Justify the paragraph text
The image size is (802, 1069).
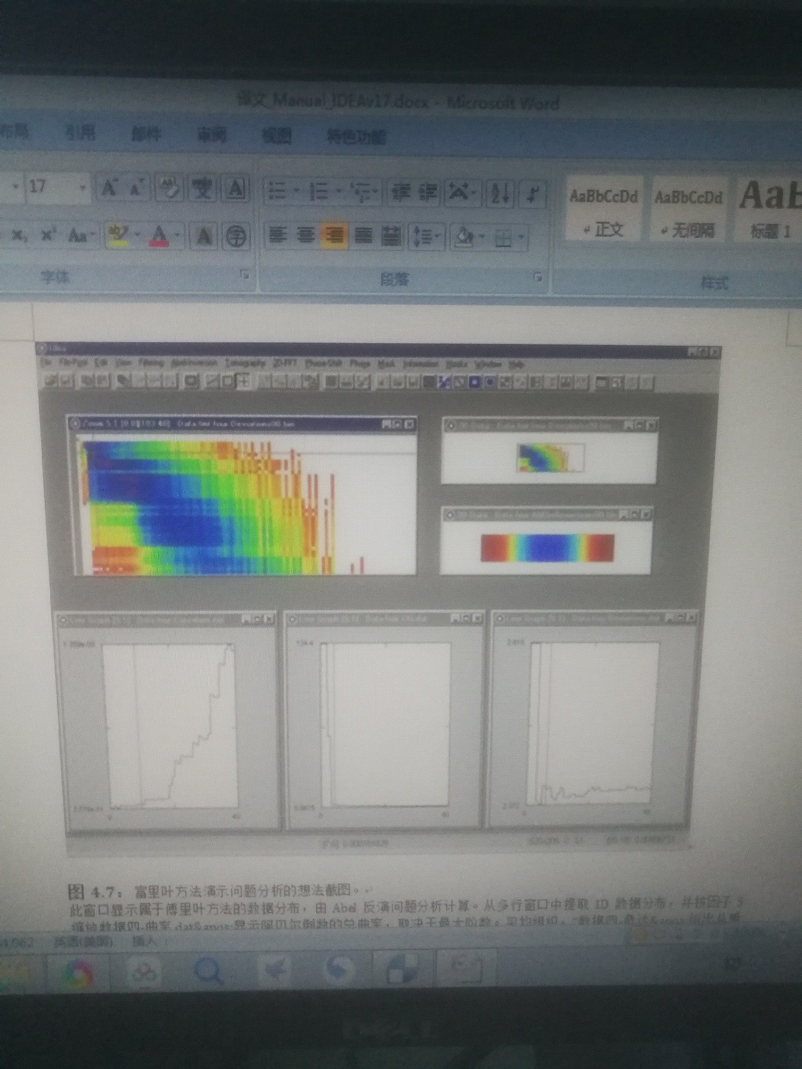click(364, 236)
